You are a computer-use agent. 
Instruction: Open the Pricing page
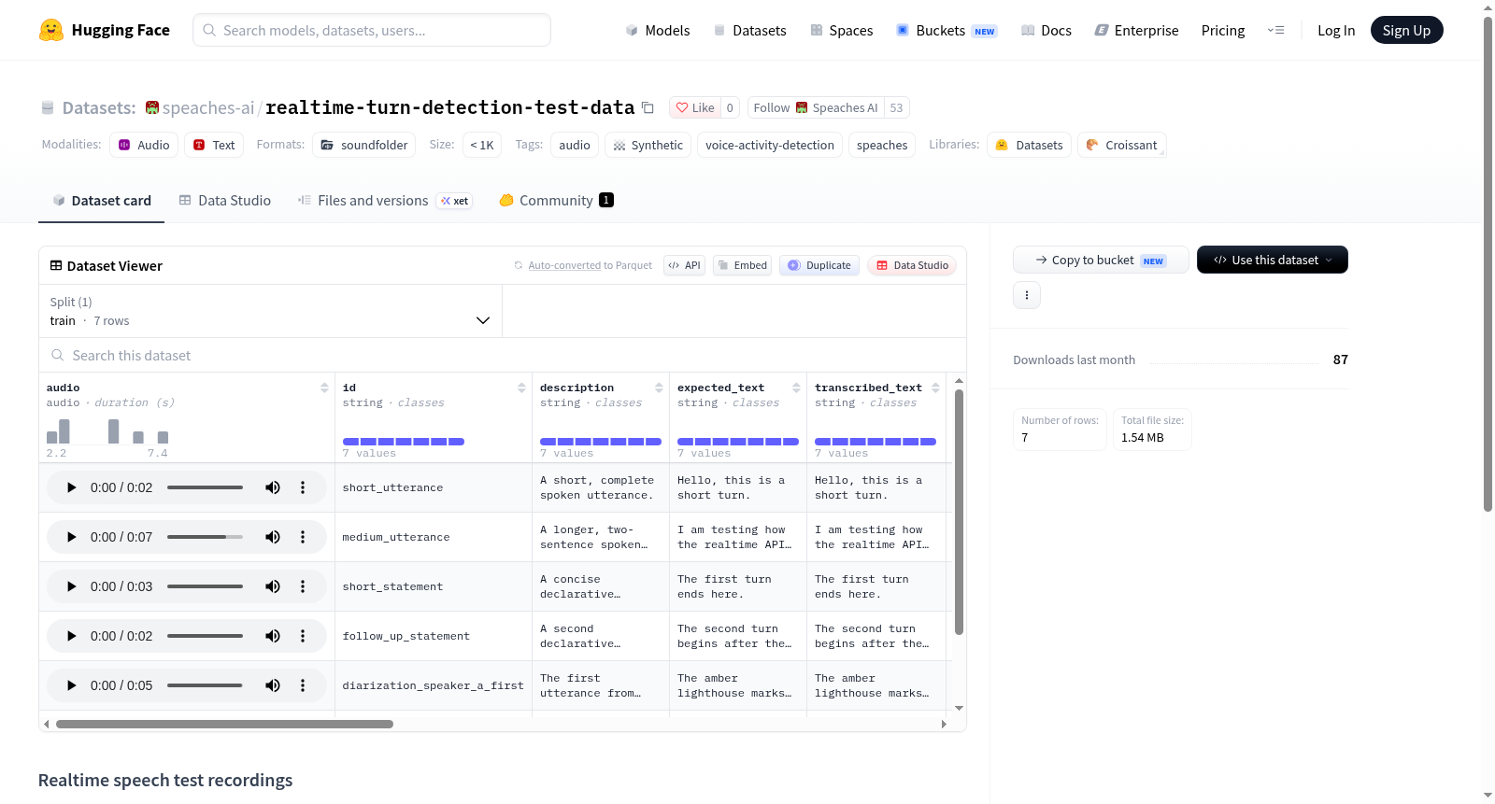[x=1223, y=30]
